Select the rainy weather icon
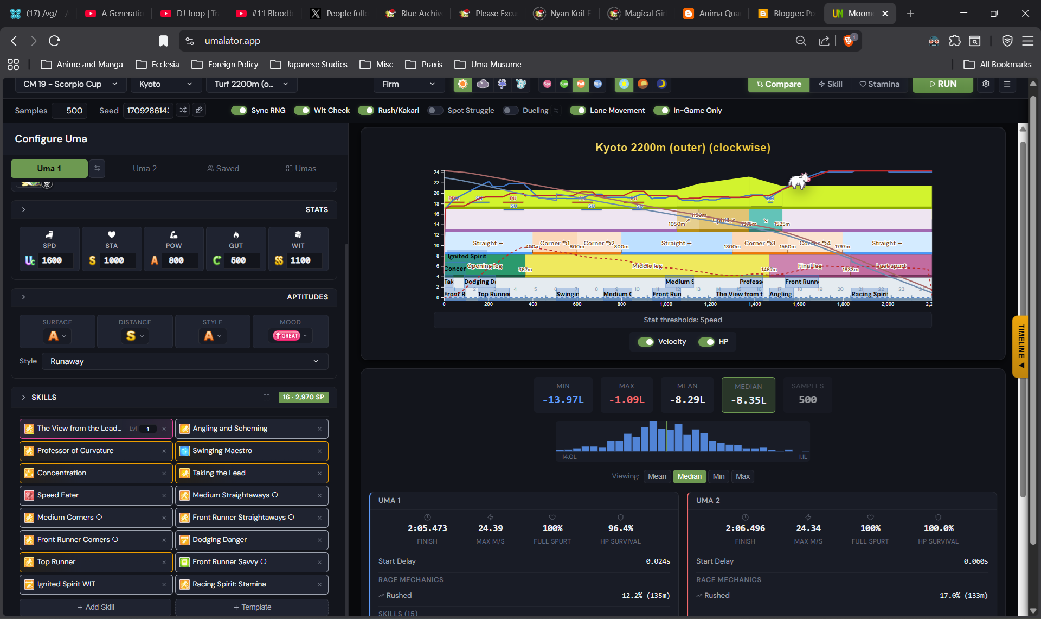This screenshot has width=1041, height=619. click(502, 84)
